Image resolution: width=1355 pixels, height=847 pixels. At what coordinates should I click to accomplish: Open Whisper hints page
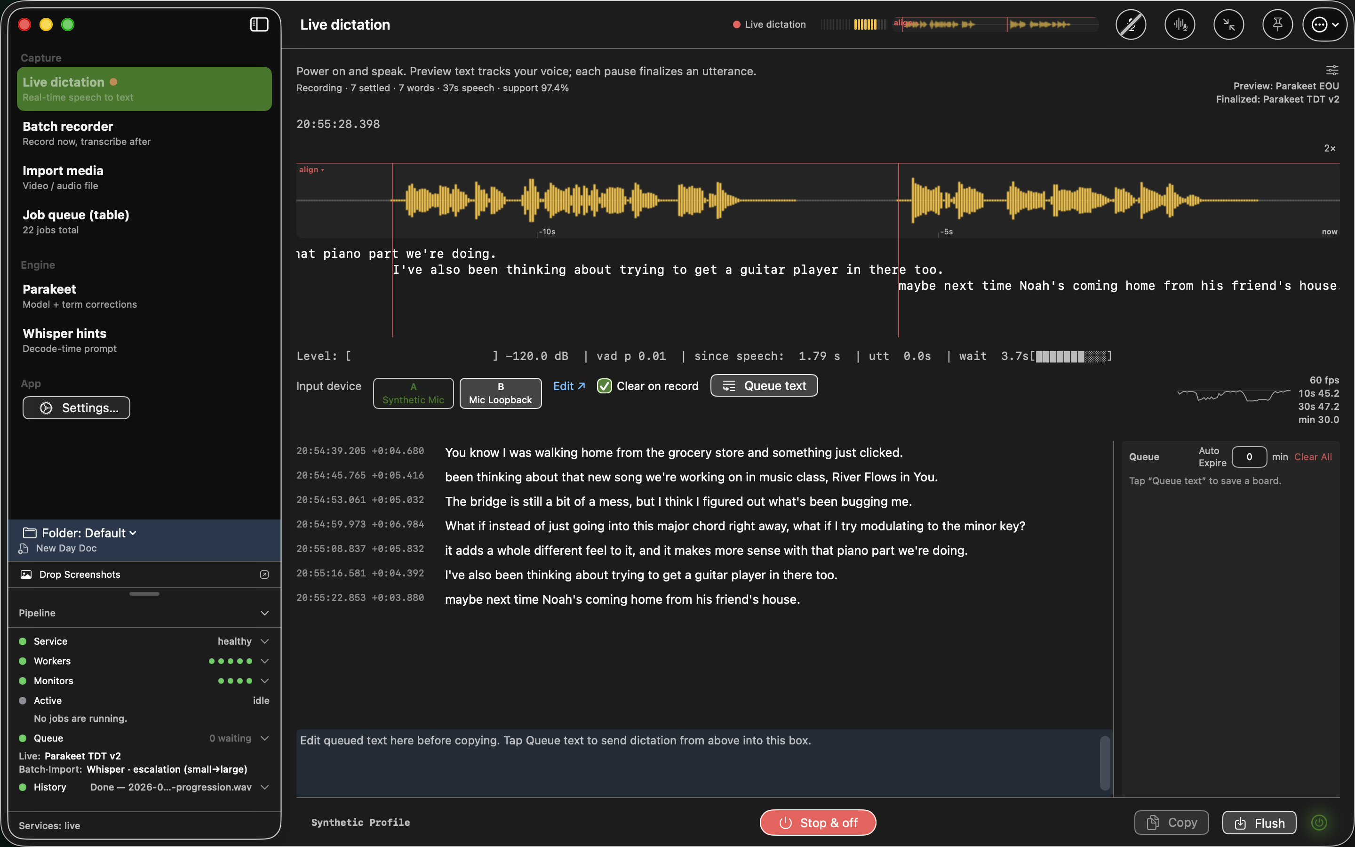pyautogui.click(x=144, y=341)
